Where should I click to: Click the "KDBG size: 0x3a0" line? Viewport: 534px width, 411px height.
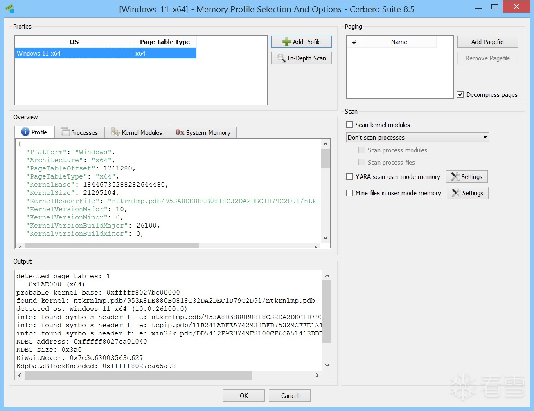(x=49, y=350)
